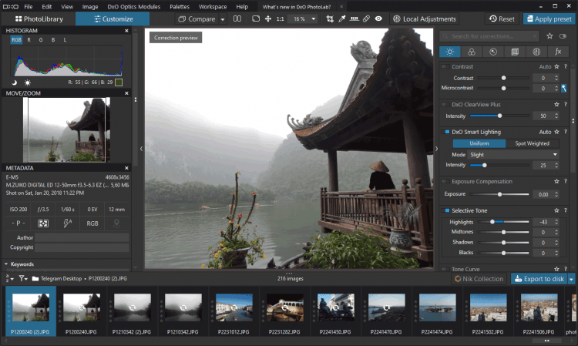Toggle the DxO Smart Lighting correction
The height and width of the screenshot is (346, 578).
(446, 132)
